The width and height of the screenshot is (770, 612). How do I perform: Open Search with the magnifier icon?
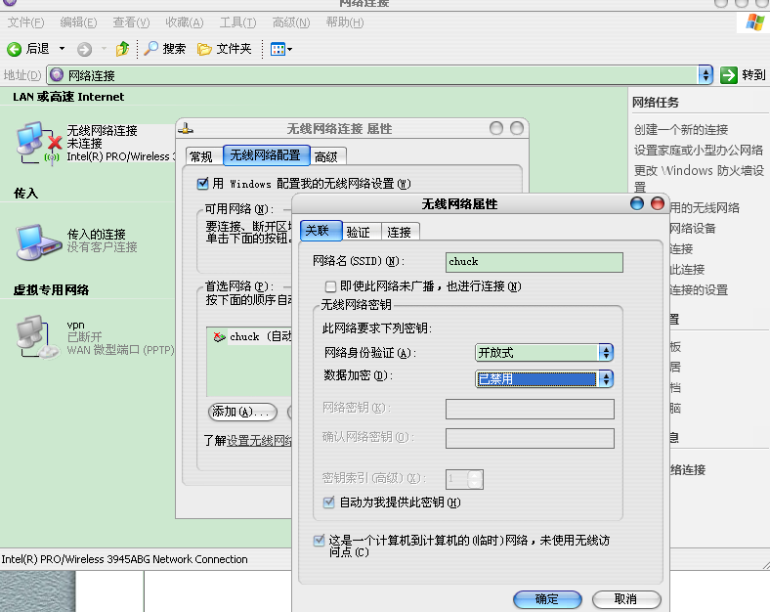[151, 49]
